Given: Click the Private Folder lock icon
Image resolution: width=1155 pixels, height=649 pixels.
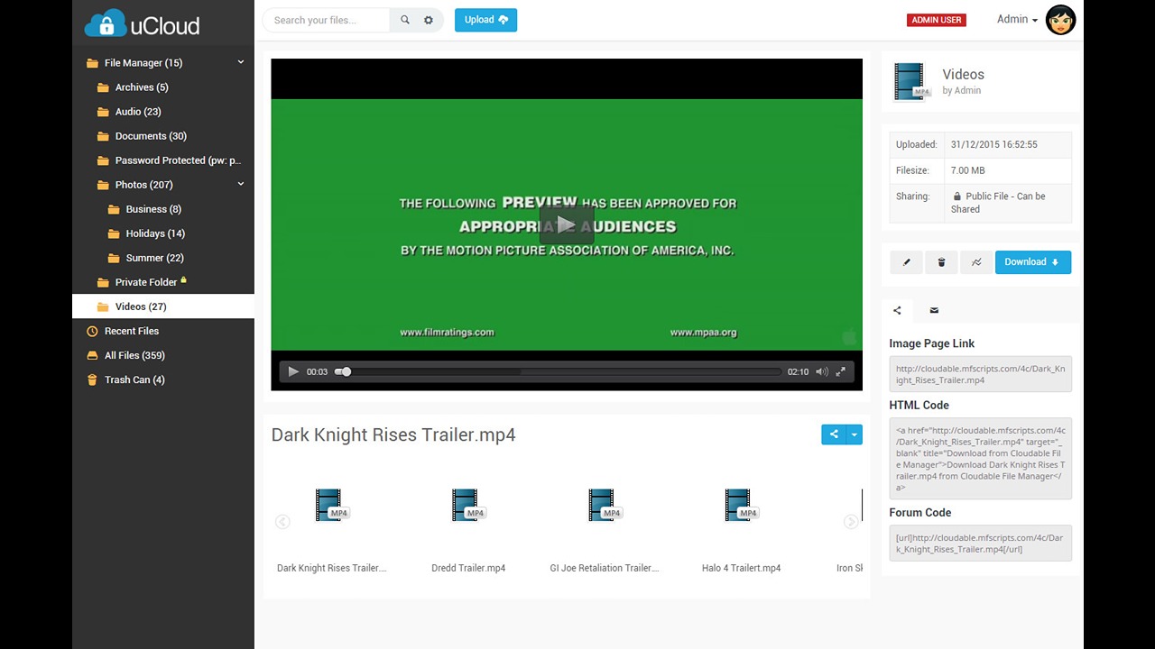Looking at the screenshot, I should (183, 280).
